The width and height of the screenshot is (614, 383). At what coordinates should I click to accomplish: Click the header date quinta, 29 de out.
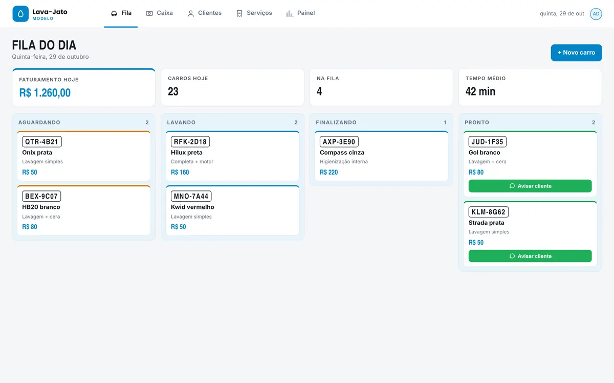tap(562, 14)
